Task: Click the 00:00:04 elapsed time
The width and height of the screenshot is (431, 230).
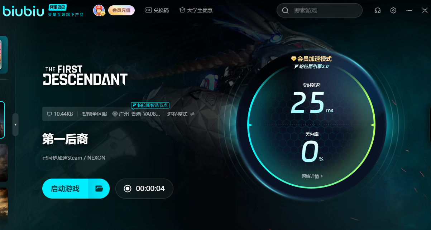Action: [x=150, y=189]
